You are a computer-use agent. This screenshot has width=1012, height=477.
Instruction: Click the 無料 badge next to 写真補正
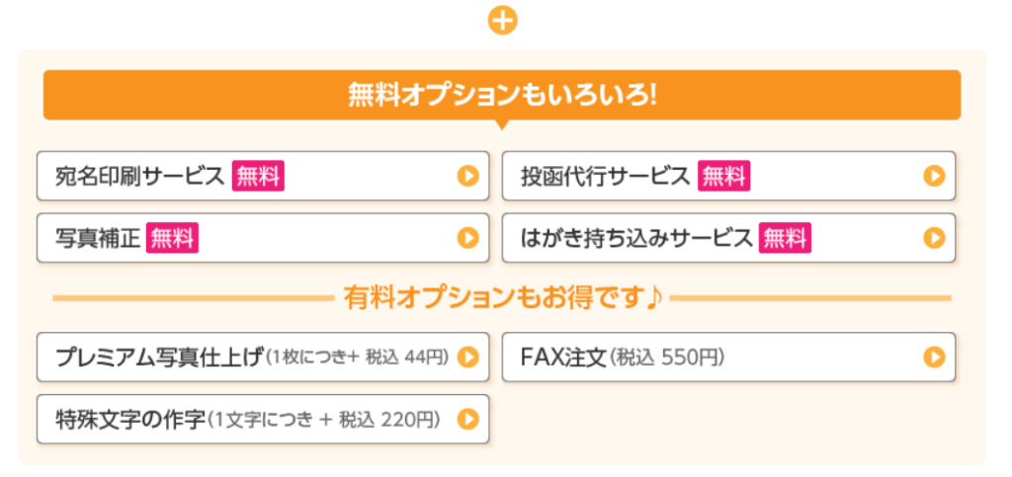172,239
